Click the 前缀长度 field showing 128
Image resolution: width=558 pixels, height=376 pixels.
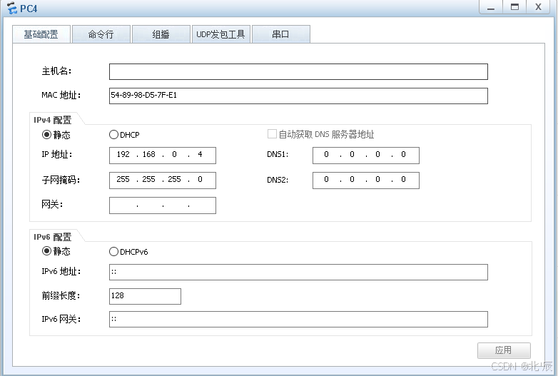click(x=145, y=296)
